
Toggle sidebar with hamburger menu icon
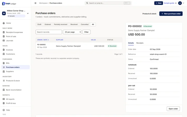tap(35, 3)
